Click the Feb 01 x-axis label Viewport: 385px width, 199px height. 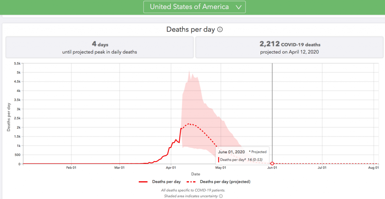71,168
